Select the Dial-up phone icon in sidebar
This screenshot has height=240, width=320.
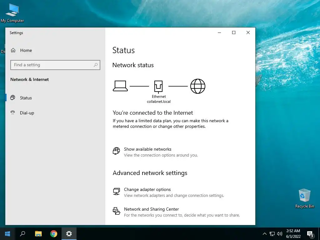click(12, 112)
